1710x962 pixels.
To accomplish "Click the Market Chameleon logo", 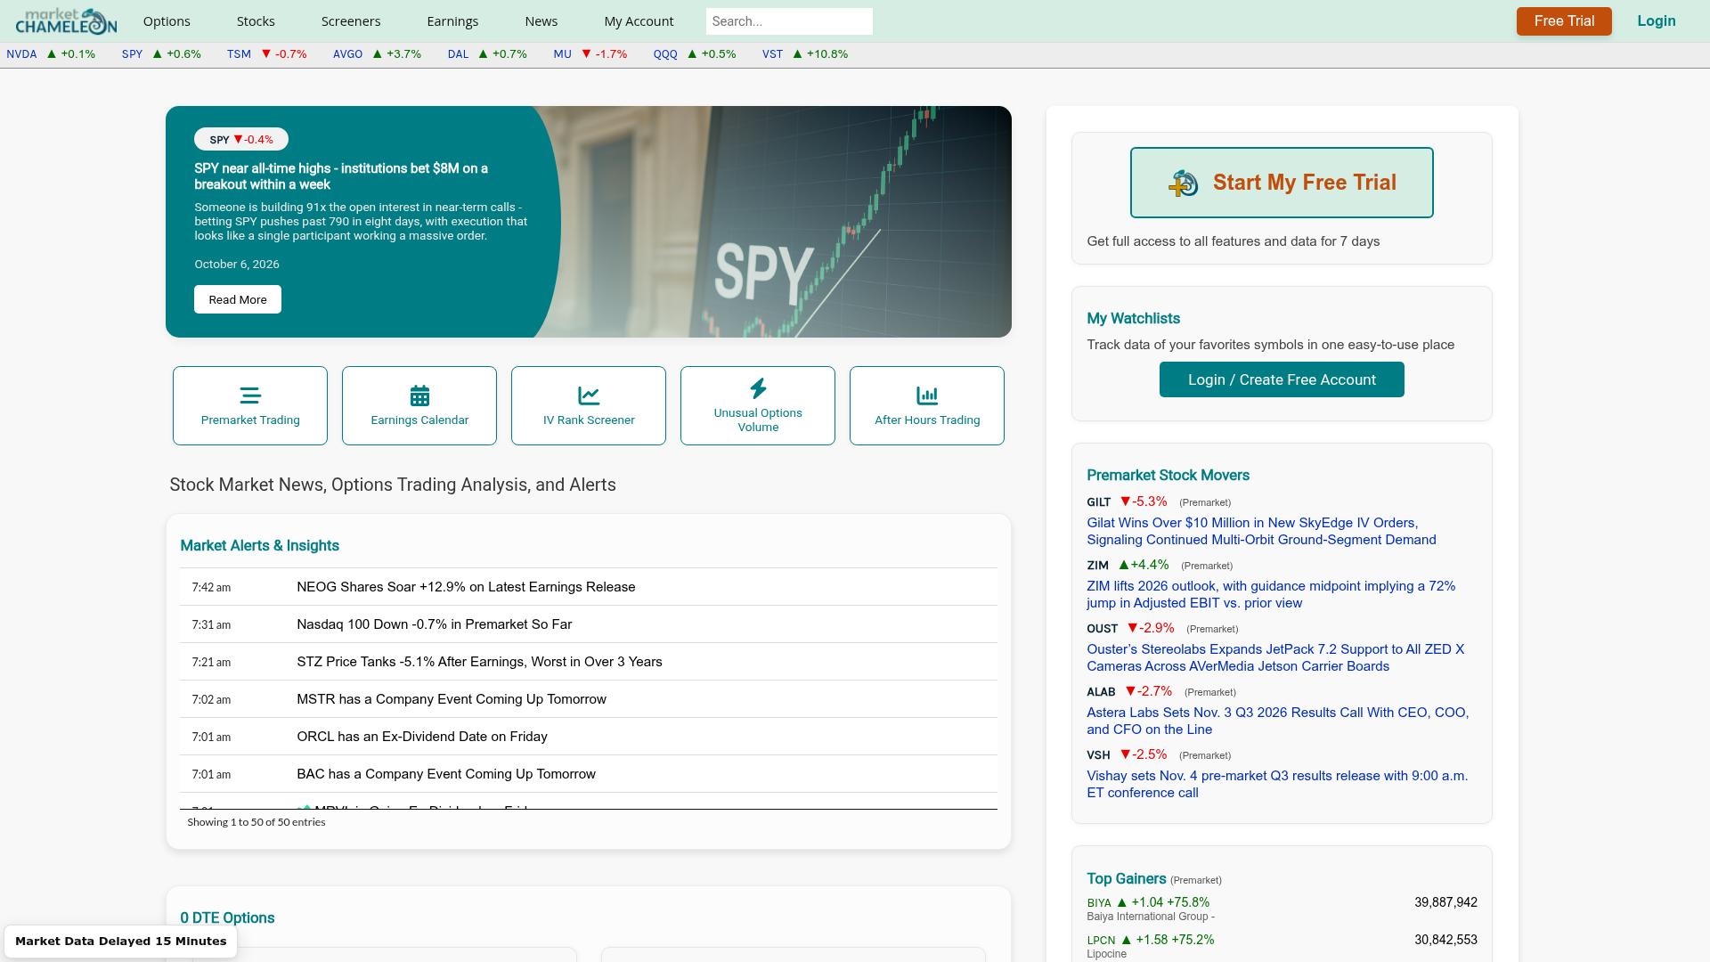I will tap(66, 21).
